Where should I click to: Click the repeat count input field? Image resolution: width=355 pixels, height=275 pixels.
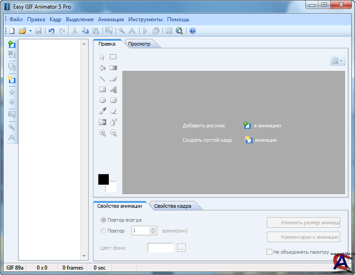[x=140, y=231]
